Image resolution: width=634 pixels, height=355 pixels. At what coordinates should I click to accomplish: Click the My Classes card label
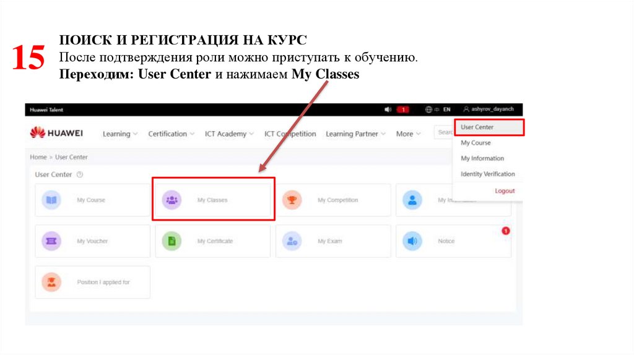[212, 200]
